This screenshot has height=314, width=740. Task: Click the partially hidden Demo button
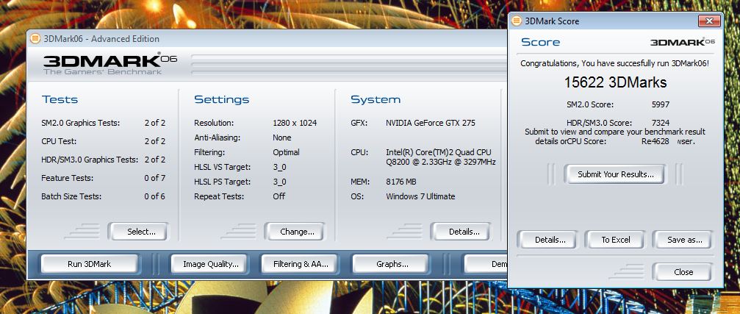[486, 264]
